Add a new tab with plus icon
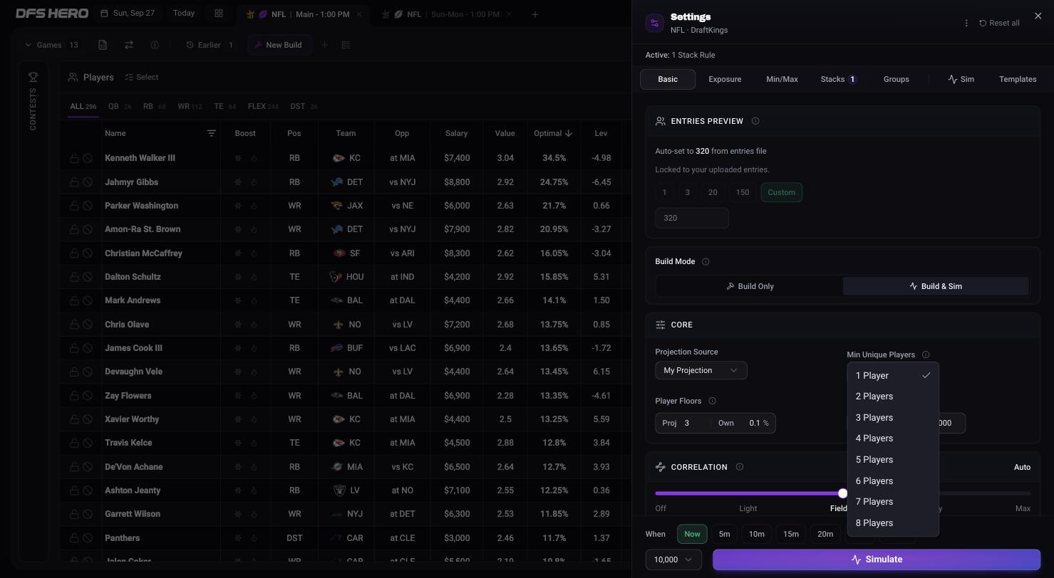 click(535, 14)
